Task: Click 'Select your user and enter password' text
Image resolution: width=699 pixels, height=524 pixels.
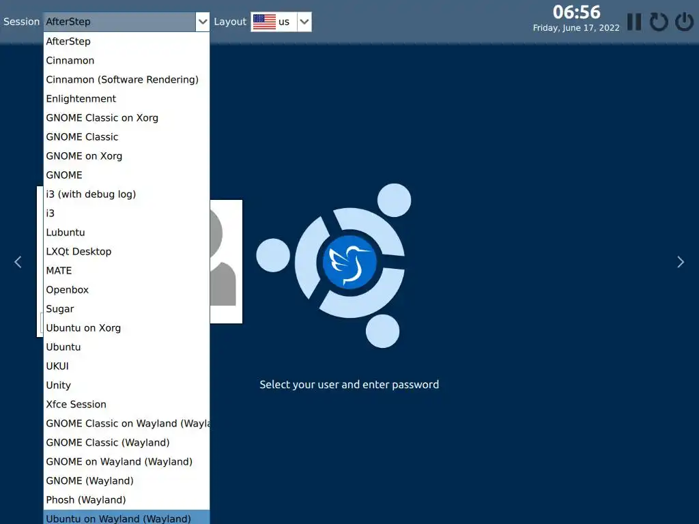Action: point(349,385)
